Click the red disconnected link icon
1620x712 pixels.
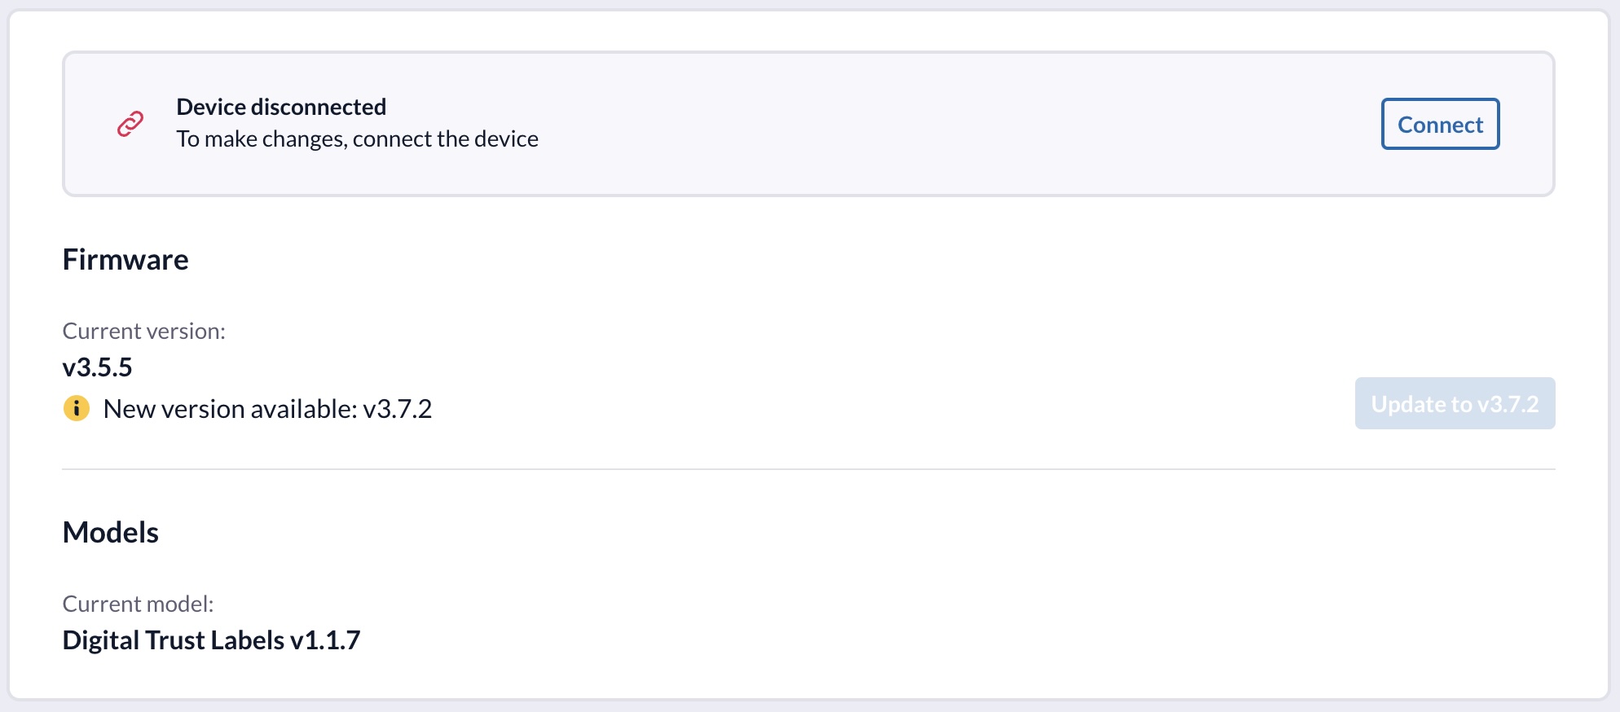click(x=130, y=124)
